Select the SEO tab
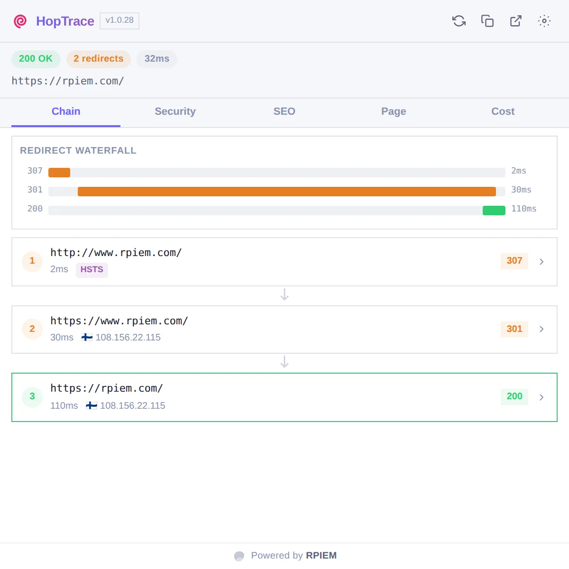 tap(284, 112)
